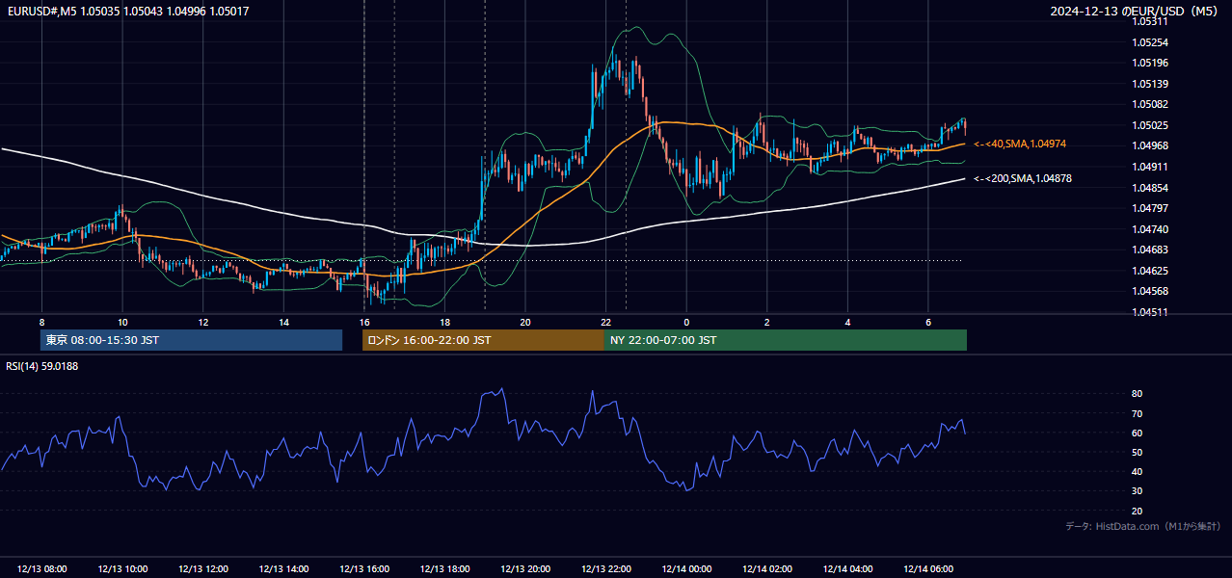Image resolution: width=1232 pixels, height=578 pixels.
Task: Click the 12/14 00:00 time axis label
Action: pyautogui.click(x=686, y=569)
